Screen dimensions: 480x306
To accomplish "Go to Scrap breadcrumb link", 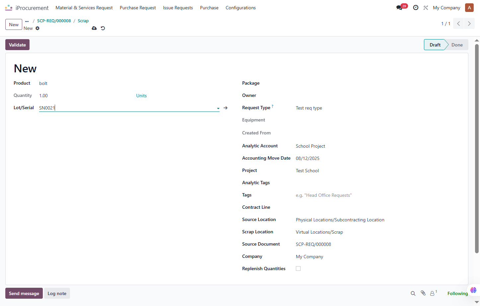I will pos(83,21).
